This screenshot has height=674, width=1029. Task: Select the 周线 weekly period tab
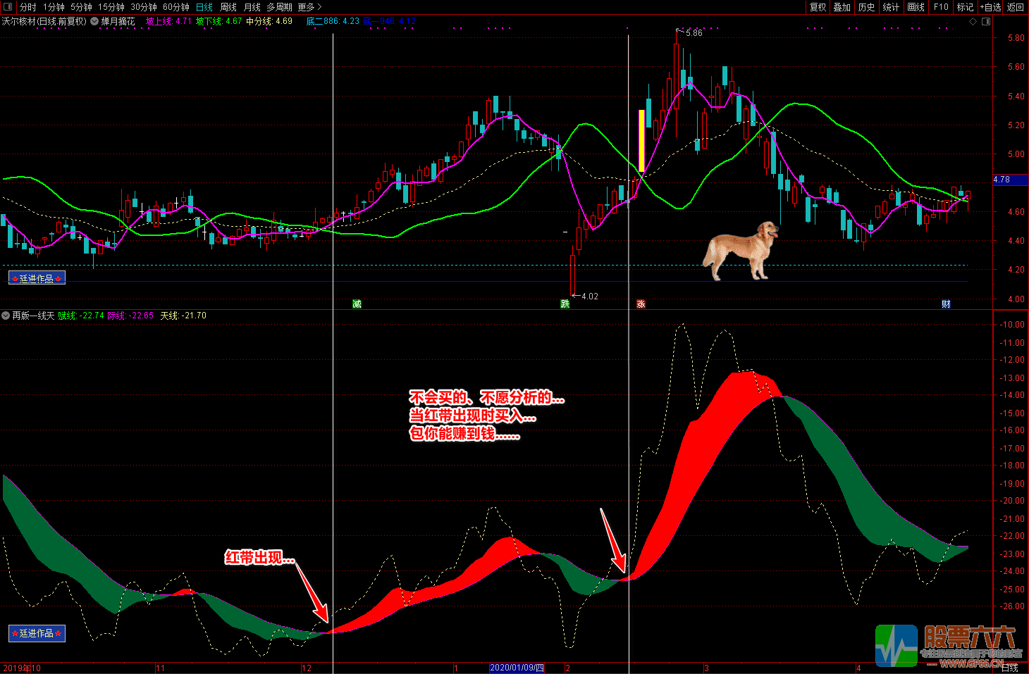pyautogui.click(x=228, y=7)
